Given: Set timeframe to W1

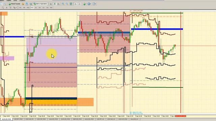Looking at the screenshot, I should tap(47, 8).
